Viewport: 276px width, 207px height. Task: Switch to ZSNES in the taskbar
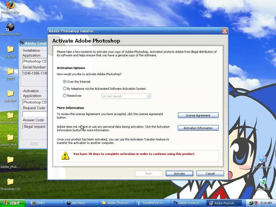[x=46, y=203]
